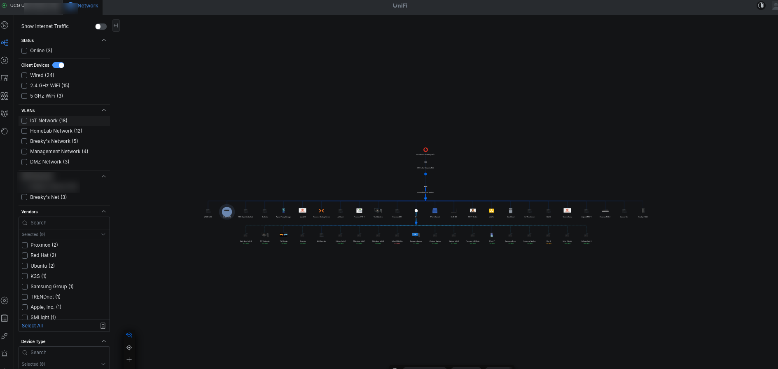Image resolution: width=778 pixels, height=369 pixels.
Task: Turn off the Client Devices switch
Action: [58, 65]
